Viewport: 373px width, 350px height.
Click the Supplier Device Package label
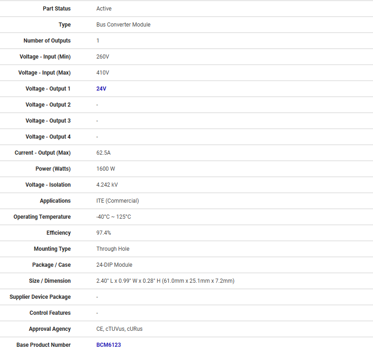point(40,297)
